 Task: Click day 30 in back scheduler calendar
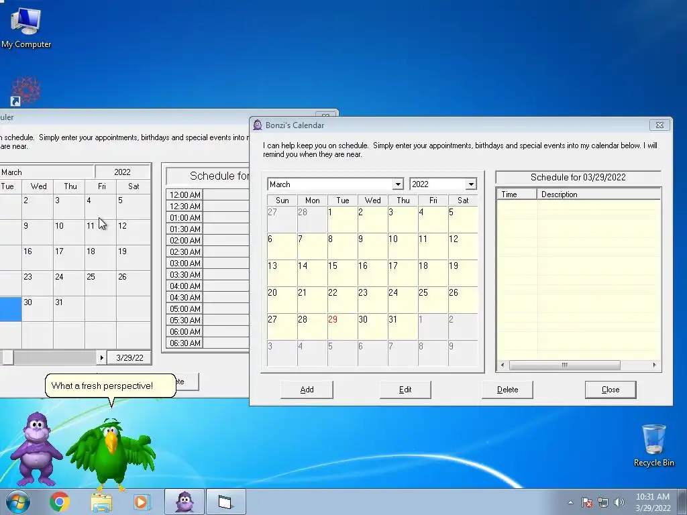click(38, 308)
